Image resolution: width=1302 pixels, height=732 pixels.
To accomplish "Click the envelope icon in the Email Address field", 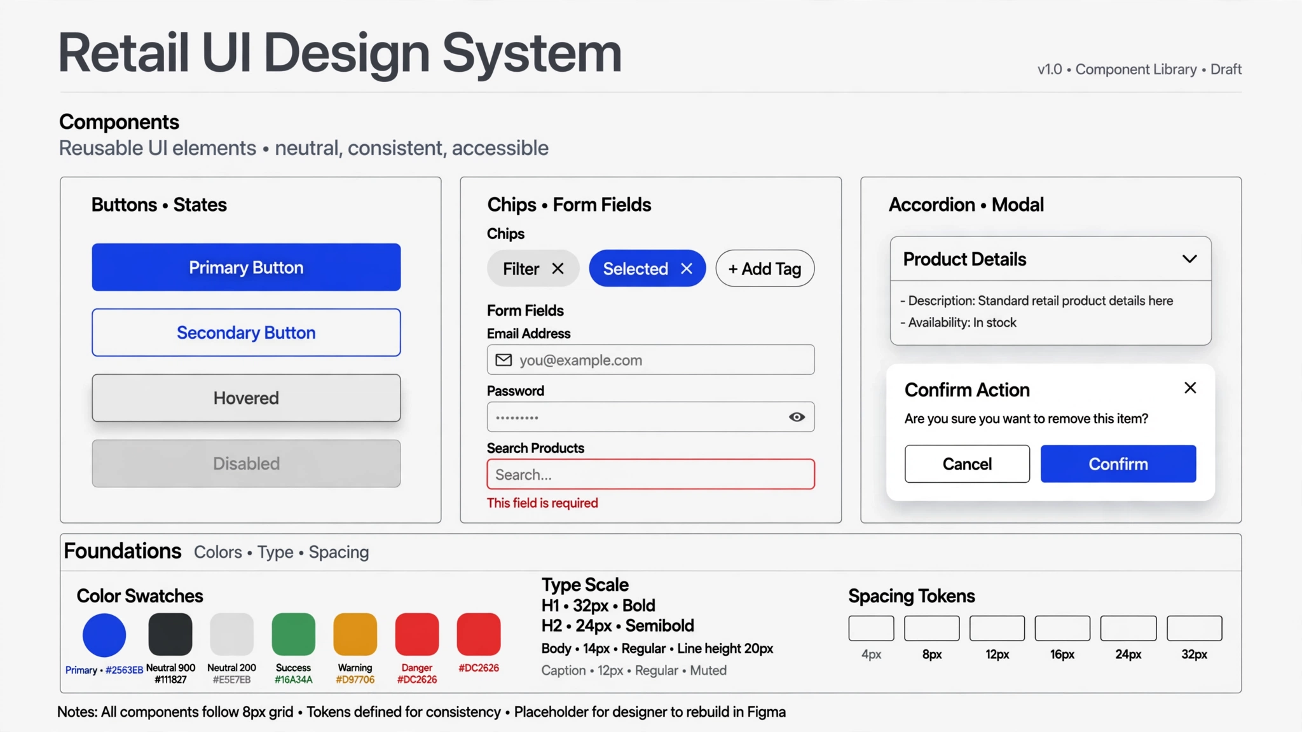I will coord(504,360).
